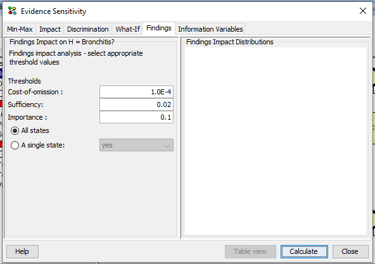Image resolution: width=375 pixels, height=264 pixels.
Task: Focus the Sufficiency threshold input field
Action: tap(136, 104)
